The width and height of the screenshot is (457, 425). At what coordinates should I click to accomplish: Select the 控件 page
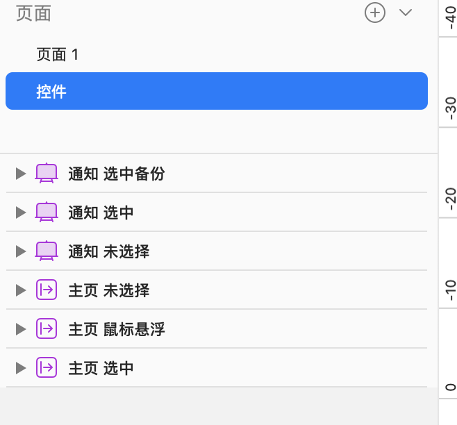click(x=217, y=91)
